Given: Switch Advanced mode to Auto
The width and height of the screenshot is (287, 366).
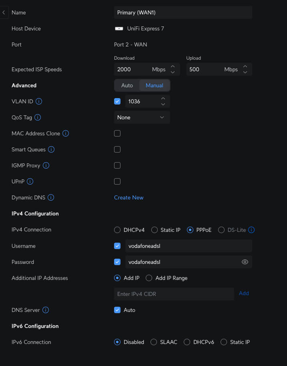Looking at the screenshot, I should pyautogui.click(x=127, y=85).
